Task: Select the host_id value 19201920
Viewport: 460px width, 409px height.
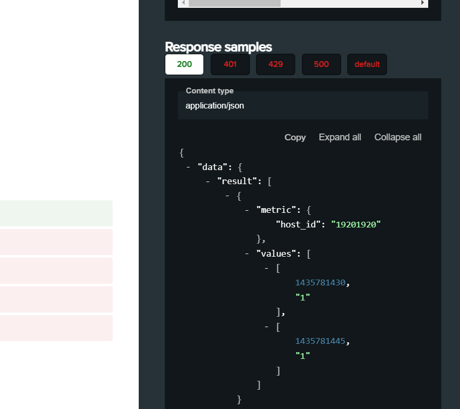Action: [x=356, y=224]
